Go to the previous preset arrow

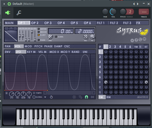(134, 4)
